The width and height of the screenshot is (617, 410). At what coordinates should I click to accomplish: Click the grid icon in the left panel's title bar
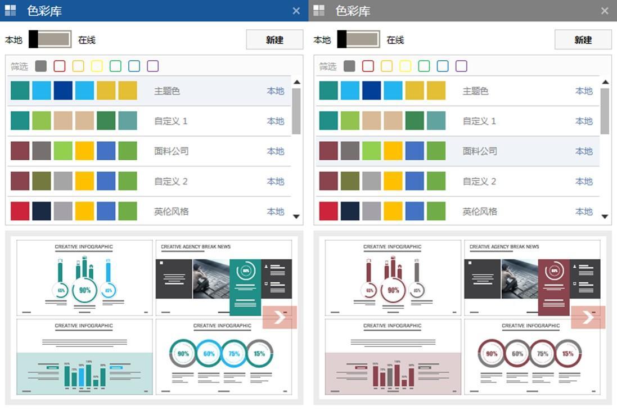10,11
